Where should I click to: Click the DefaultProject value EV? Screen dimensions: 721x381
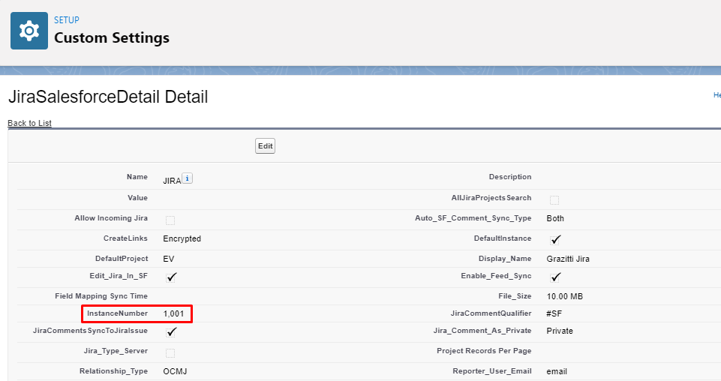(169, 259)
